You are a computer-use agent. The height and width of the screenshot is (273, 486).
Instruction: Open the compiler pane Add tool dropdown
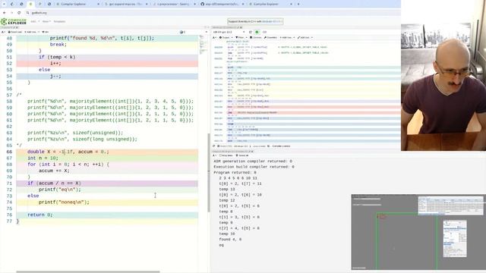(305, 37)
